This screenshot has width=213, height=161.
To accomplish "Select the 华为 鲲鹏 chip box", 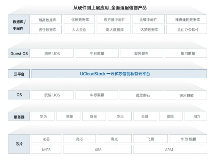I will tap(188, 139).
